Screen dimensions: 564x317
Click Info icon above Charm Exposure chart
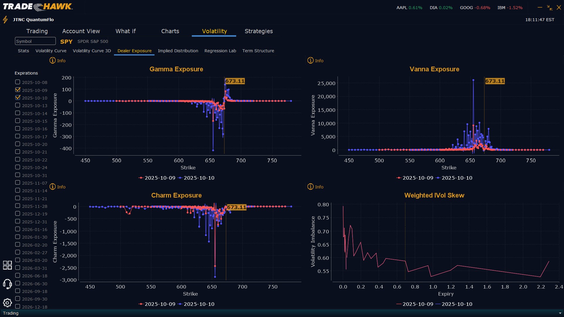coord(53,187)
